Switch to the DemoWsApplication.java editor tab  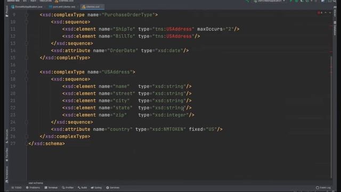pyautogui.click(x=27, y=7)
